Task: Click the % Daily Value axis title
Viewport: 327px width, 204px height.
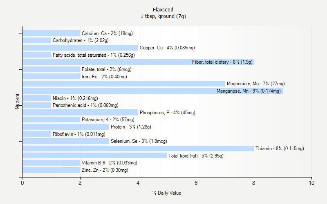Action: (x=167, y=193)
